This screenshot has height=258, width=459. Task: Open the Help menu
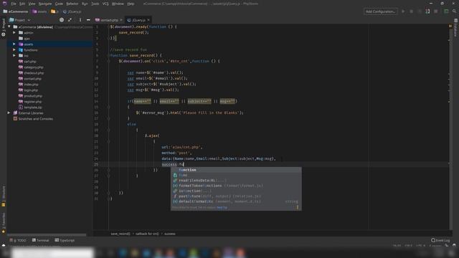pyautogui.click(x=131, y=4)
